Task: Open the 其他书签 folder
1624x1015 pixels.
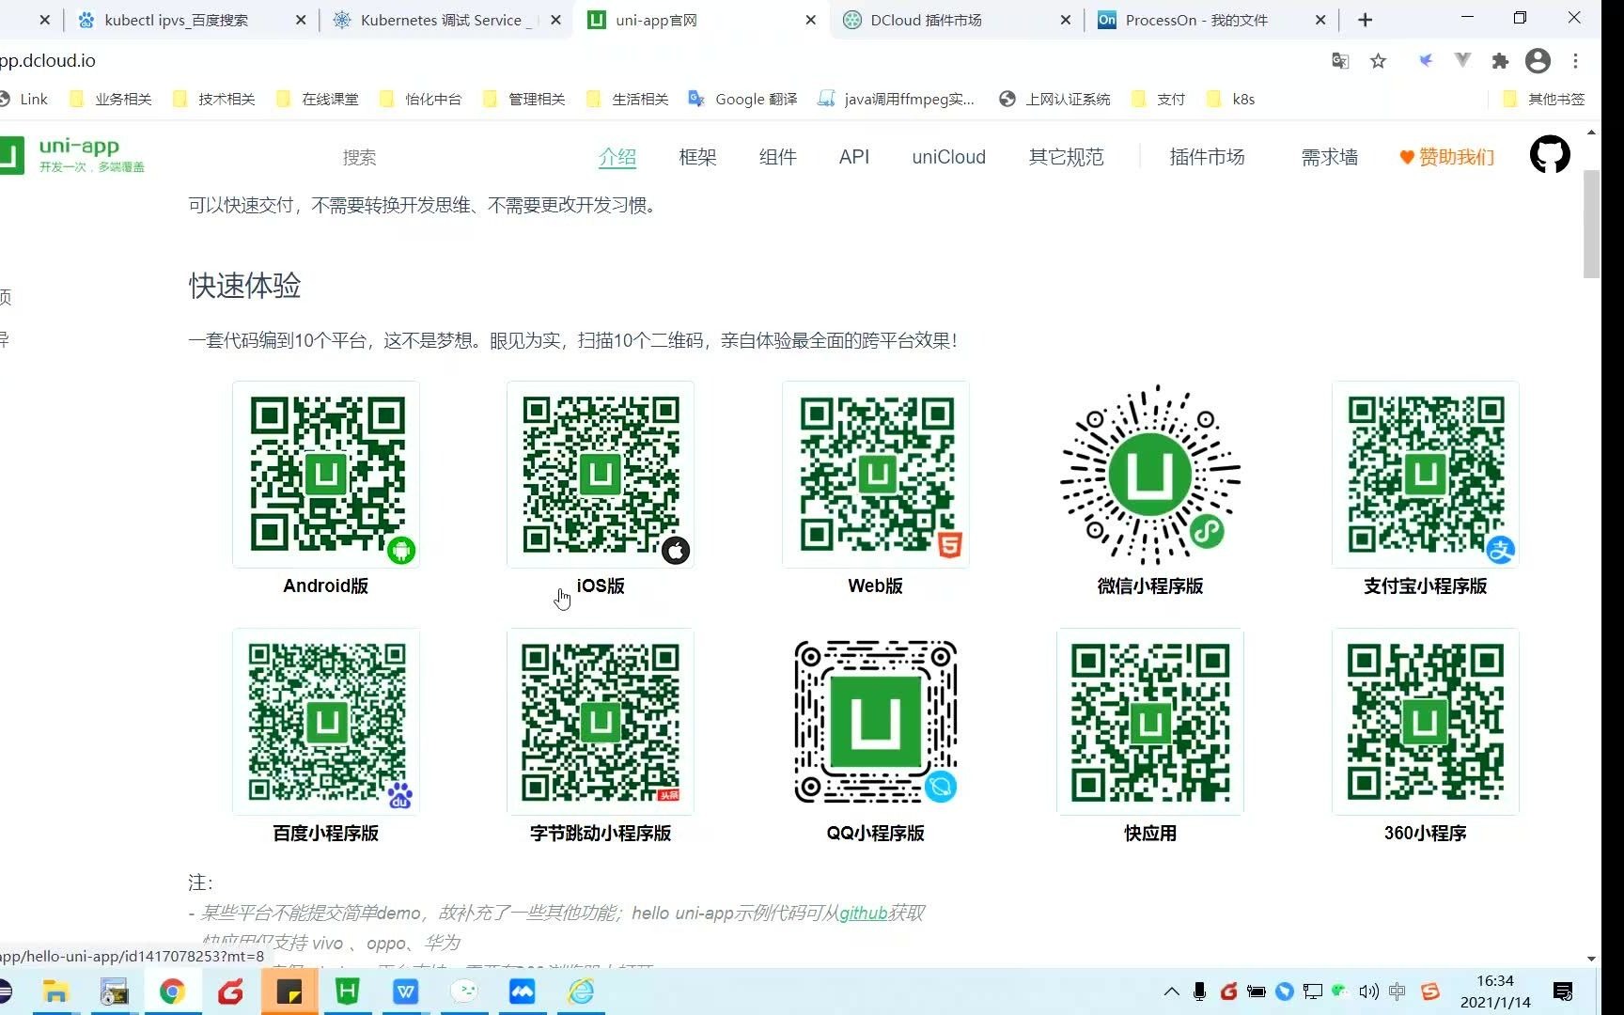Action: [1544, 99]
